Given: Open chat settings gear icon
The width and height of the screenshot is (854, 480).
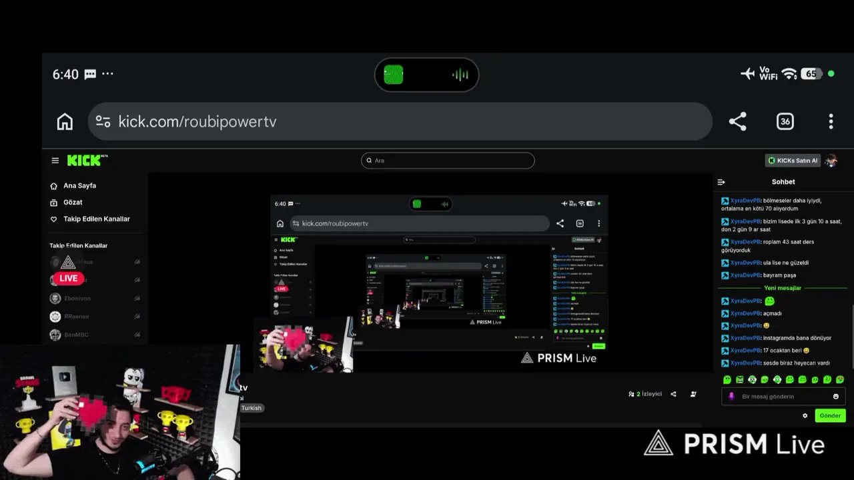Looking at the screenshot, I should 805,415.
